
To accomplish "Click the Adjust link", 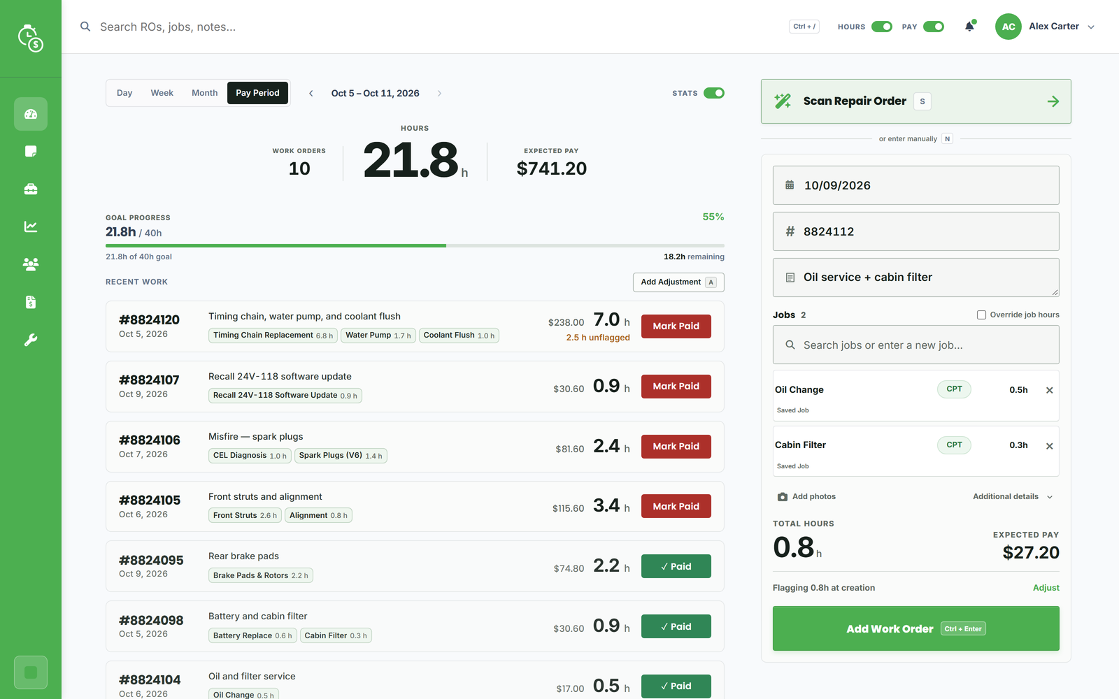I will [x=1046, y=588].
